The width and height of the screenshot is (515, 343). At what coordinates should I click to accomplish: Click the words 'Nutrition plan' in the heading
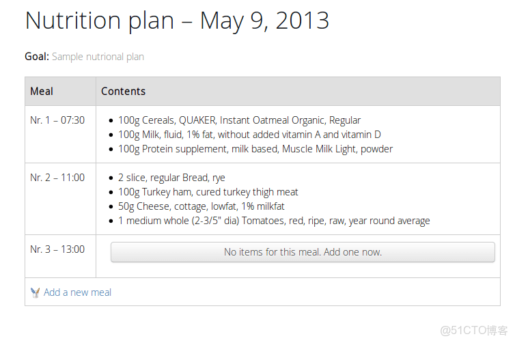pos(100,20)
